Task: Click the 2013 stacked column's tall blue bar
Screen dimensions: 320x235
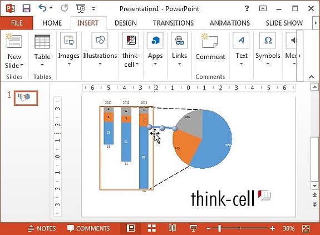Action: click(144, 157)
